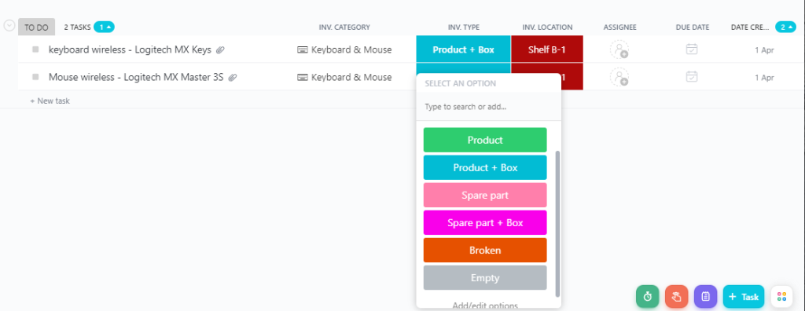The width and height of the screenshot is (805, 311).
Task: Choose the orange Broken option
Action: 485,250
